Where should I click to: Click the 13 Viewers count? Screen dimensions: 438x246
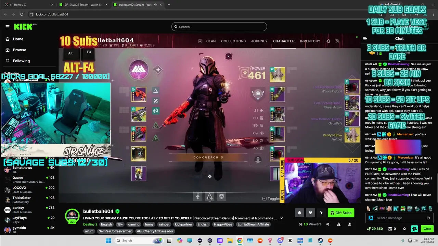point(310,224)
